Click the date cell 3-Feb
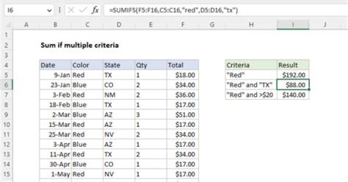This screenshot has width=348, height=182. click(56, 95)
